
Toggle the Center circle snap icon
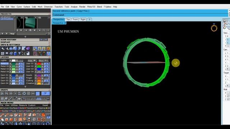point(29,93)
